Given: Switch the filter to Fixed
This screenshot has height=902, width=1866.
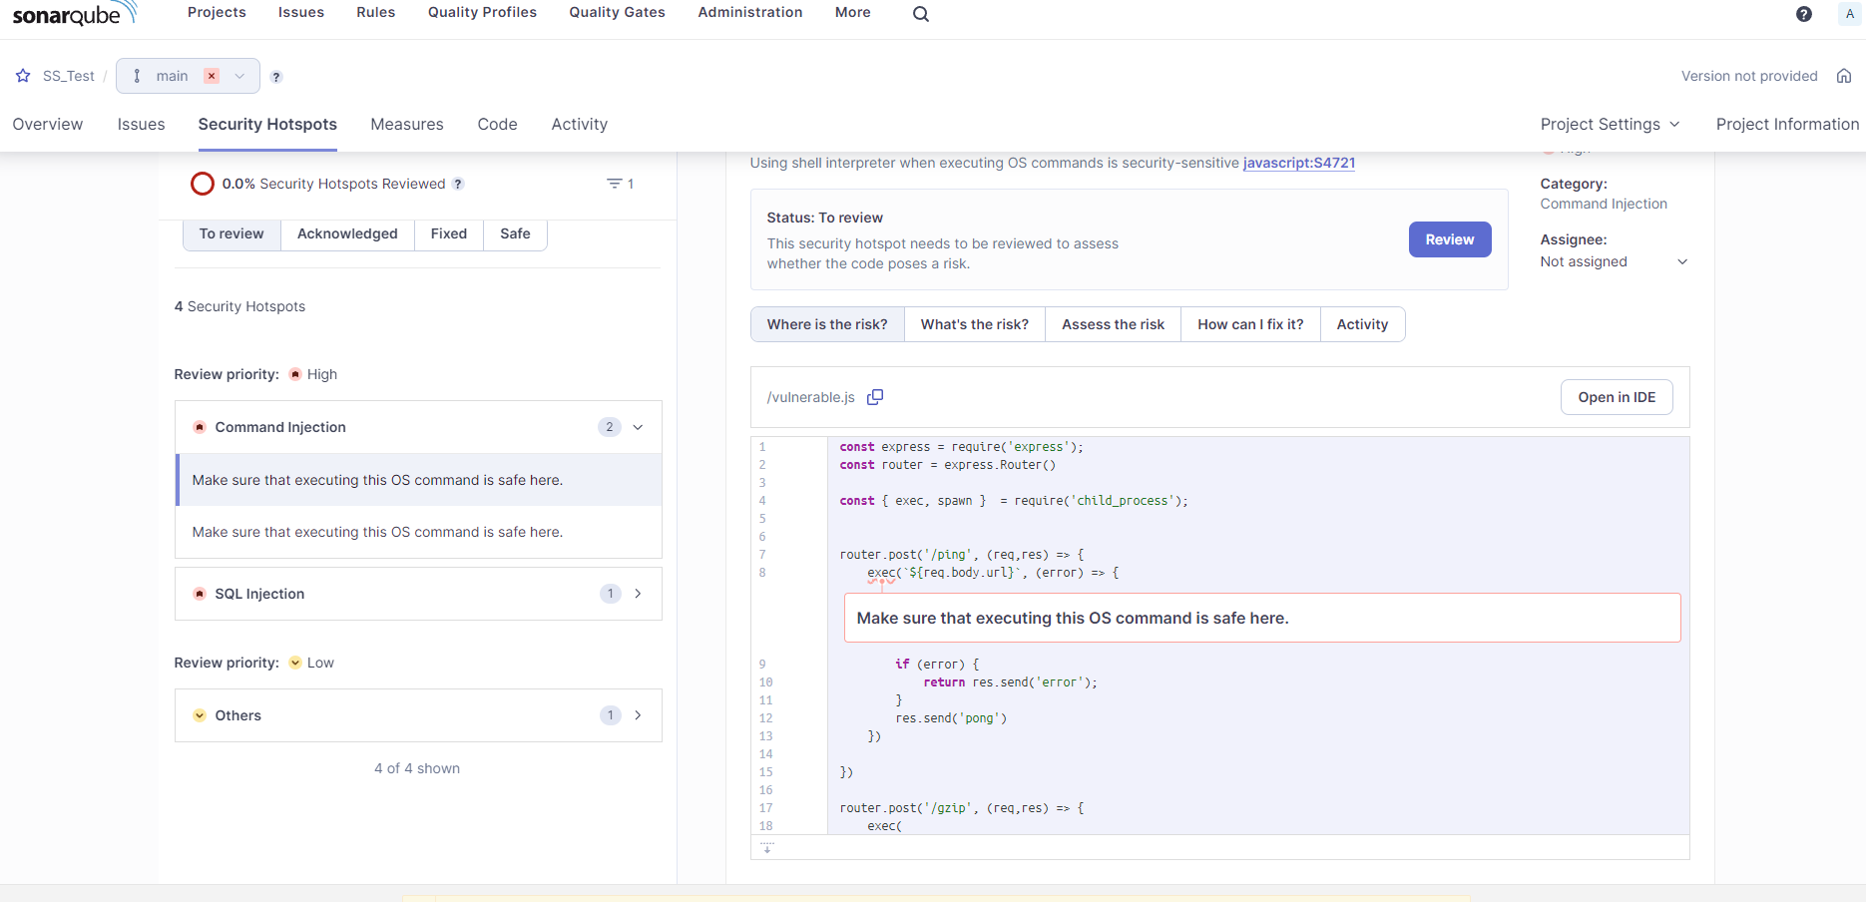Looking at the screenshot, I should click(x=449, y=233).
